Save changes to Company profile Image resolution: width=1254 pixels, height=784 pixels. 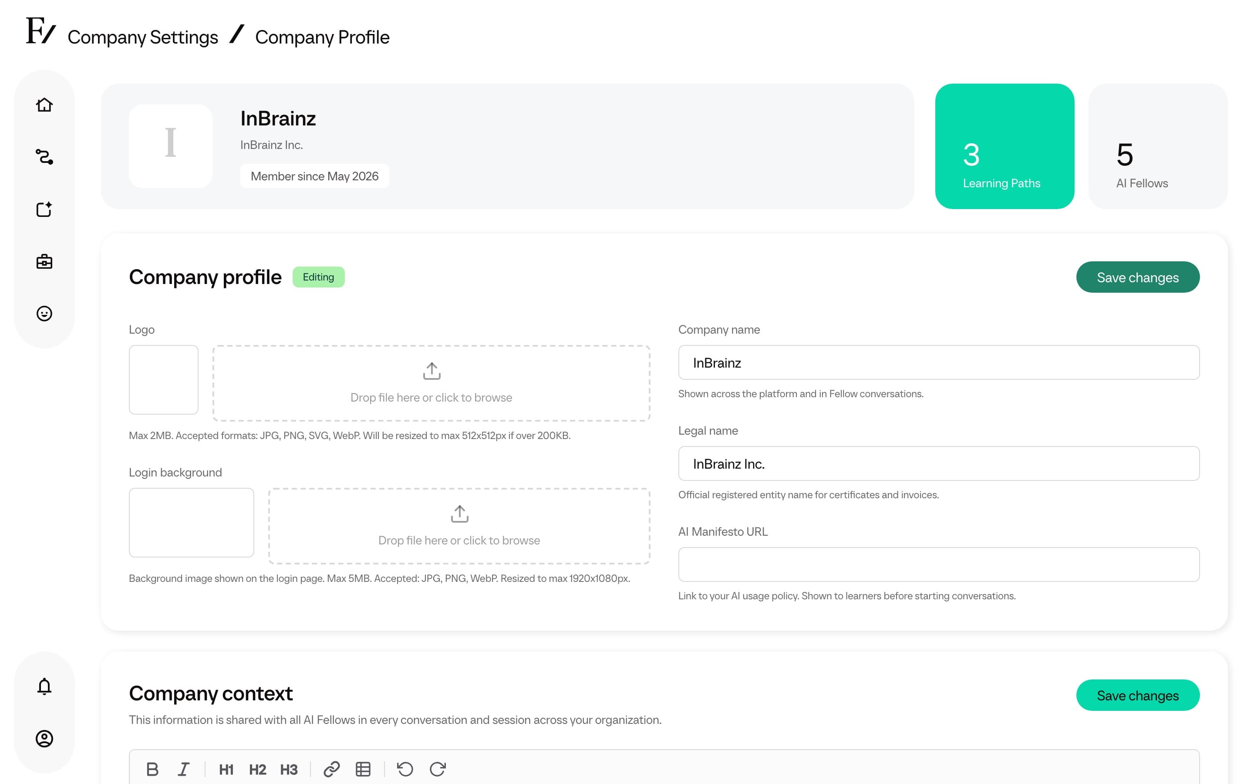coord(1137,277)
